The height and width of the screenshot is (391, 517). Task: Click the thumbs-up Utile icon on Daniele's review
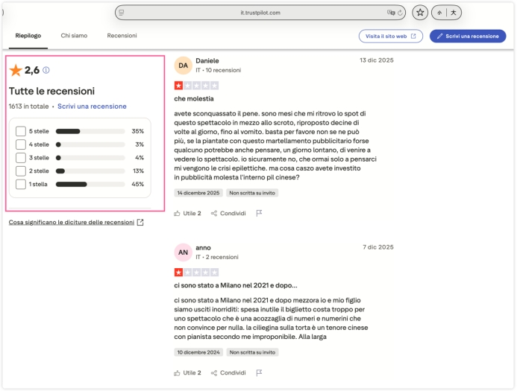click(x=178, y=213)
